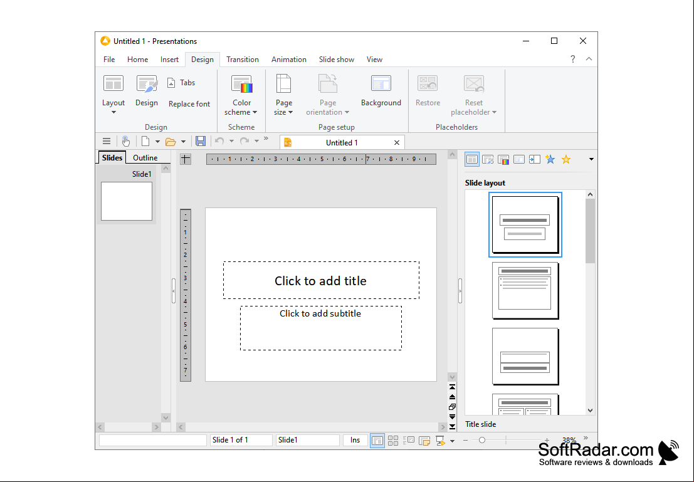Open the Slide show ribbon tab
The width and height of the screenshot is (694, 482).
pyautogui.click(x=337, y=60)
